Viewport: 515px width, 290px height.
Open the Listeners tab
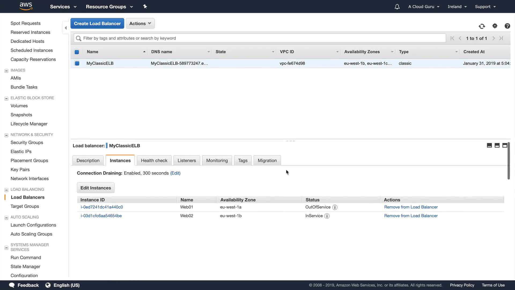[187, 161]
